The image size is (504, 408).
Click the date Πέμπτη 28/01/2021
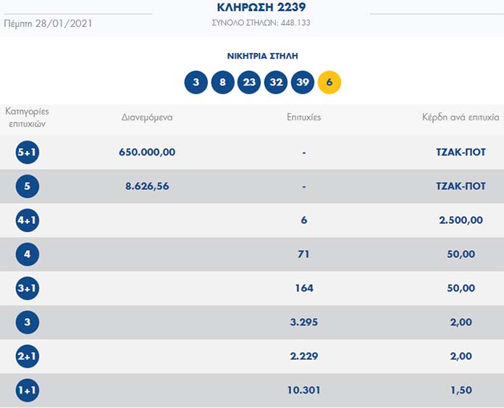(48, 23)
